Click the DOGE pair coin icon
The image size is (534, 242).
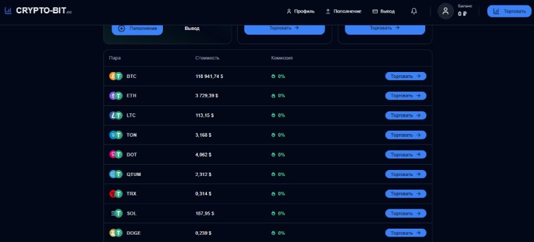click(115, 233)
